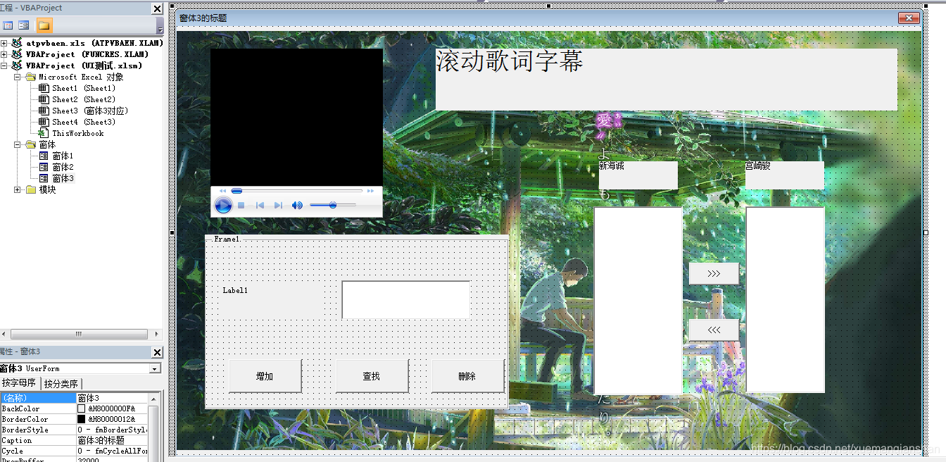Click the 增加 button
This screenshot has width=946, height=462.
click(x=265, y=376)
